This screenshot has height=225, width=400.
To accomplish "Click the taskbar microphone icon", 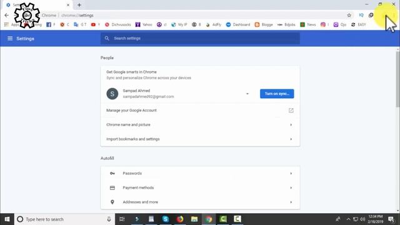I will click(x=109, y=219).
